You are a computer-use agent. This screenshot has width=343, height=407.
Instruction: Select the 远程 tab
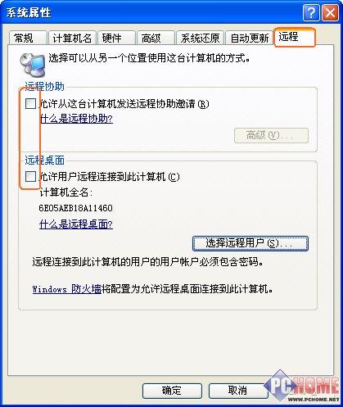tap(295, 37)
